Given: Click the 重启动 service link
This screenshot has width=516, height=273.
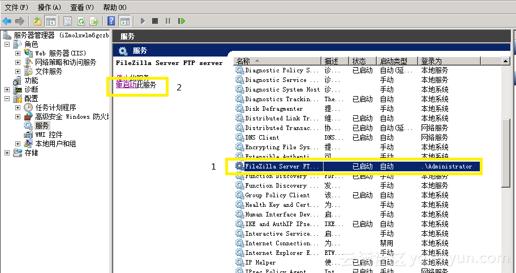Looking at the screenshot, I should point(126,85).
